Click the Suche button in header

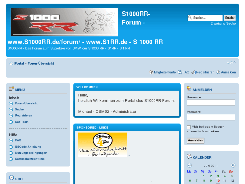tap(230, 18)
